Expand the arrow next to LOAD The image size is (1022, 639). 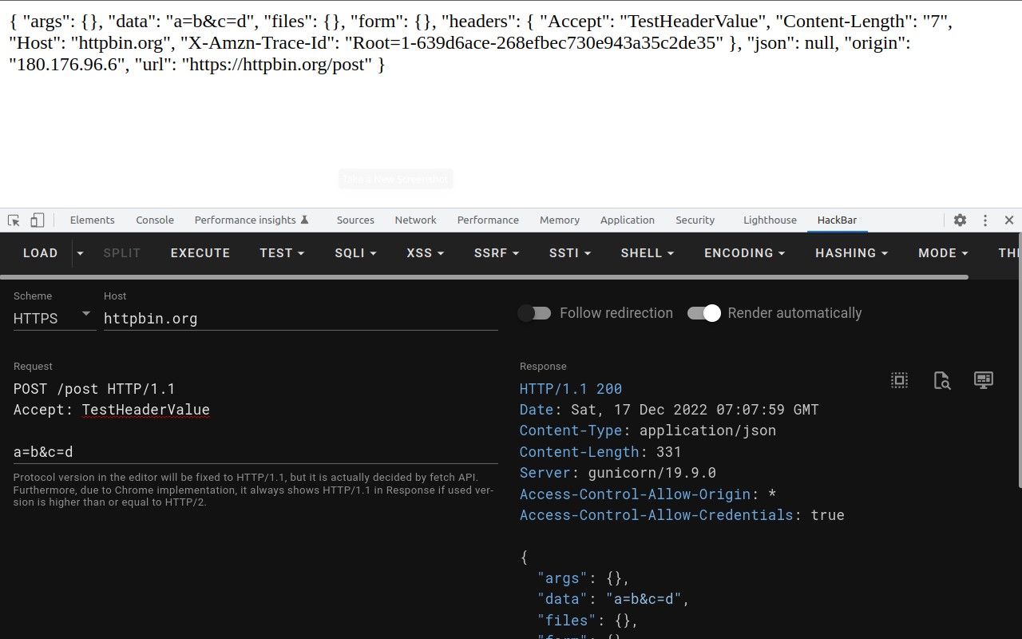pos(80,253)
